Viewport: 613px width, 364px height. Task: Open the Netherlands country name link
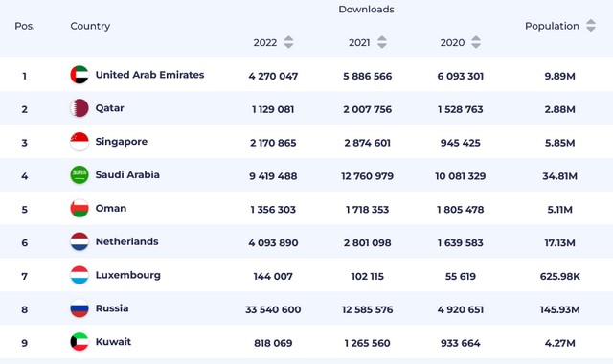point(127,241)
